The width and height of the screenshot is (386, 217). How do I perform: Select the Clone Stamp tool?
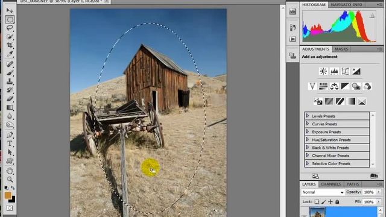point(10,81)
